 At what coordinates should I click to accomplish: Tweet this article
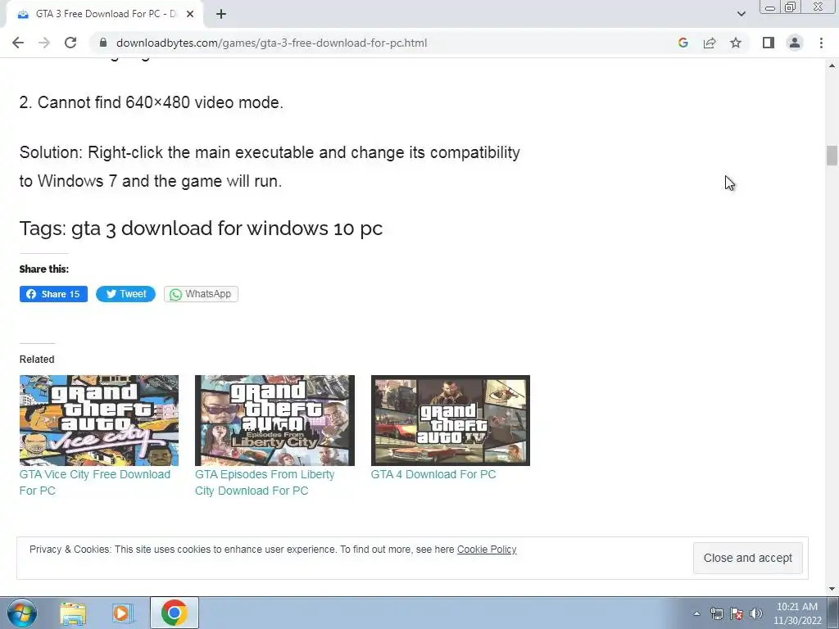(x=125, y=294)
